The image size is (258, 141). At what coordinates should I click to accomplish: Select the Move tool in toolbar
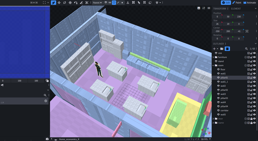pos(59,3)
